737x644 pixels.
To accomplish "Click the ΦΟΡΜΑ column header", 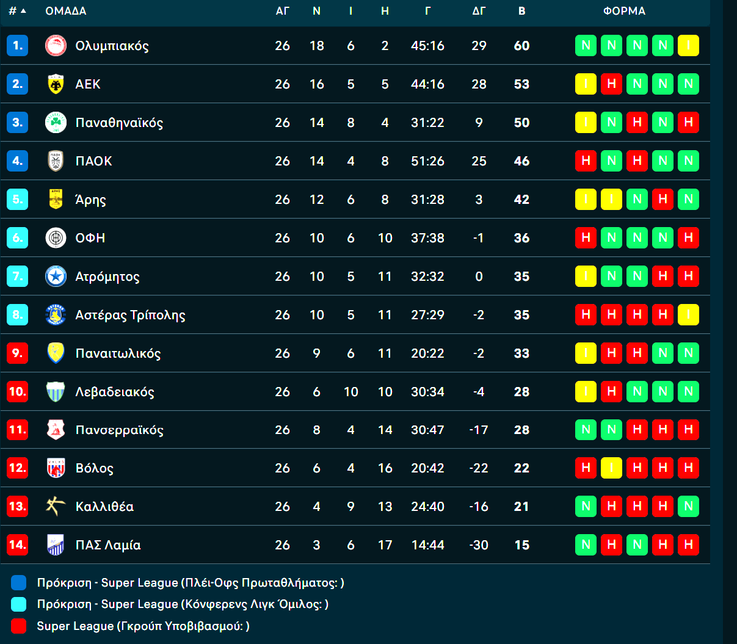I will pyautogui.click(x=624, y=11).
